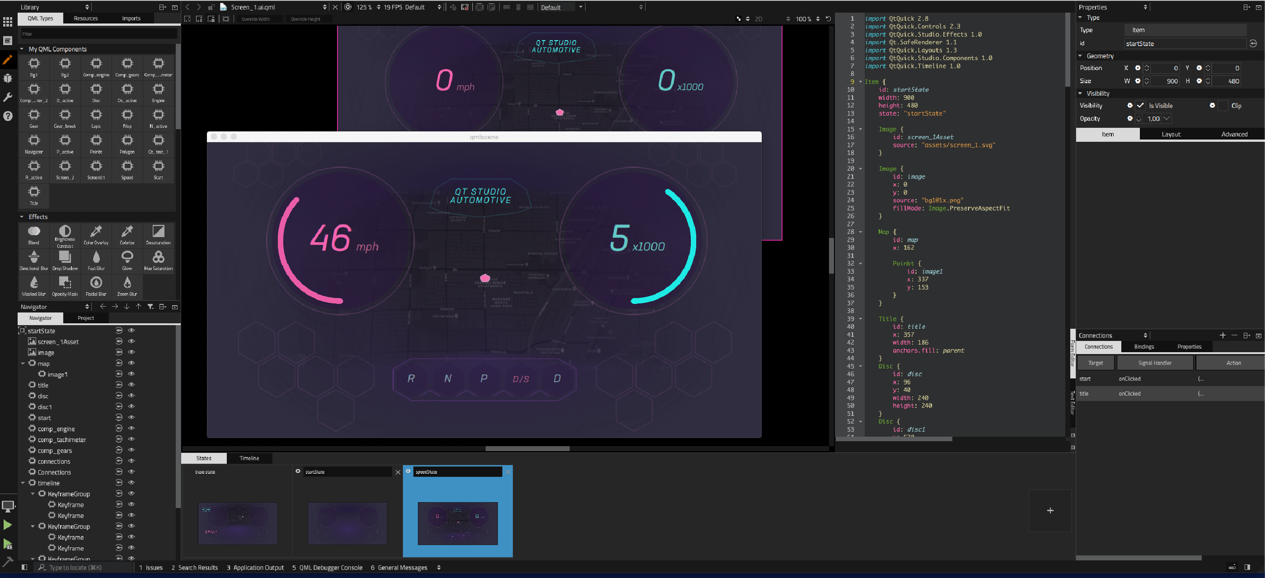Open the Opacity dropdown arrow
The image size is (1265, 578).
coord(1167,118)
